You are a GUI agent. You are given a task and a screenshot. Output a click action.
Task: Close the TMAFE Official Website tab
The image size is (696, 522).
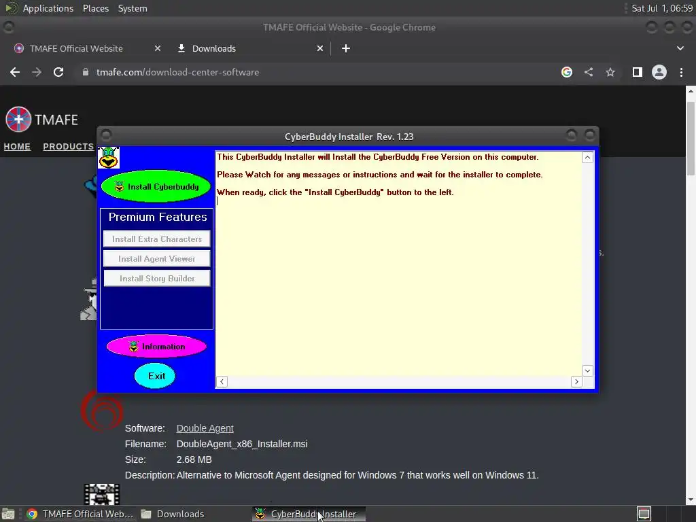pyautogui.click(x=158, y=48)
